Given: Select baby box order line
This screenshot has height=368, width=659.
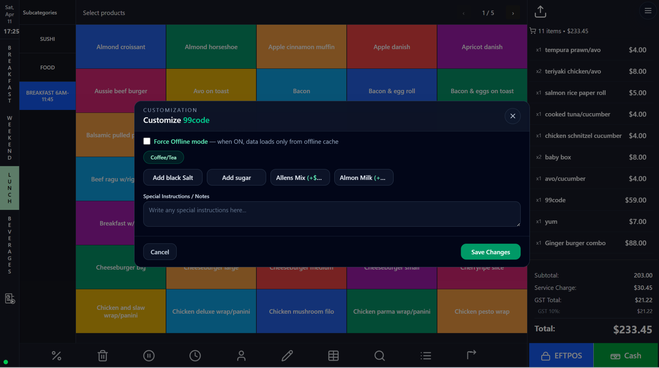Looking at the screenshot, I should pos(591,157).
